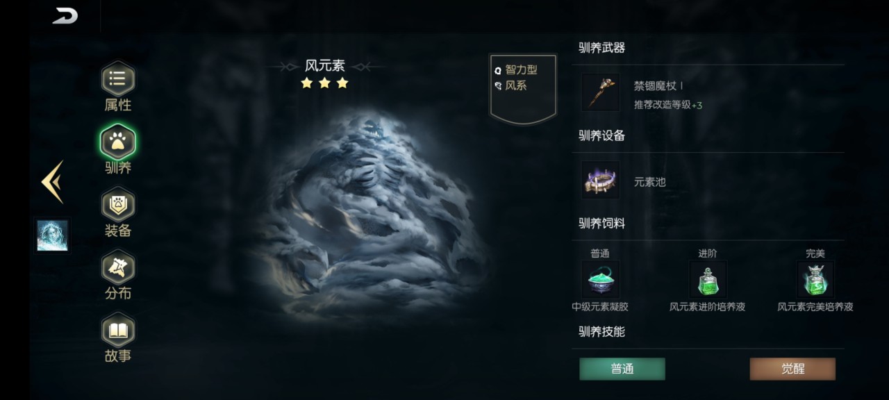Open the 装备 shield icon
Image resolution: width=889 pixels, height=400 pixels.
[x=117, y=205]
